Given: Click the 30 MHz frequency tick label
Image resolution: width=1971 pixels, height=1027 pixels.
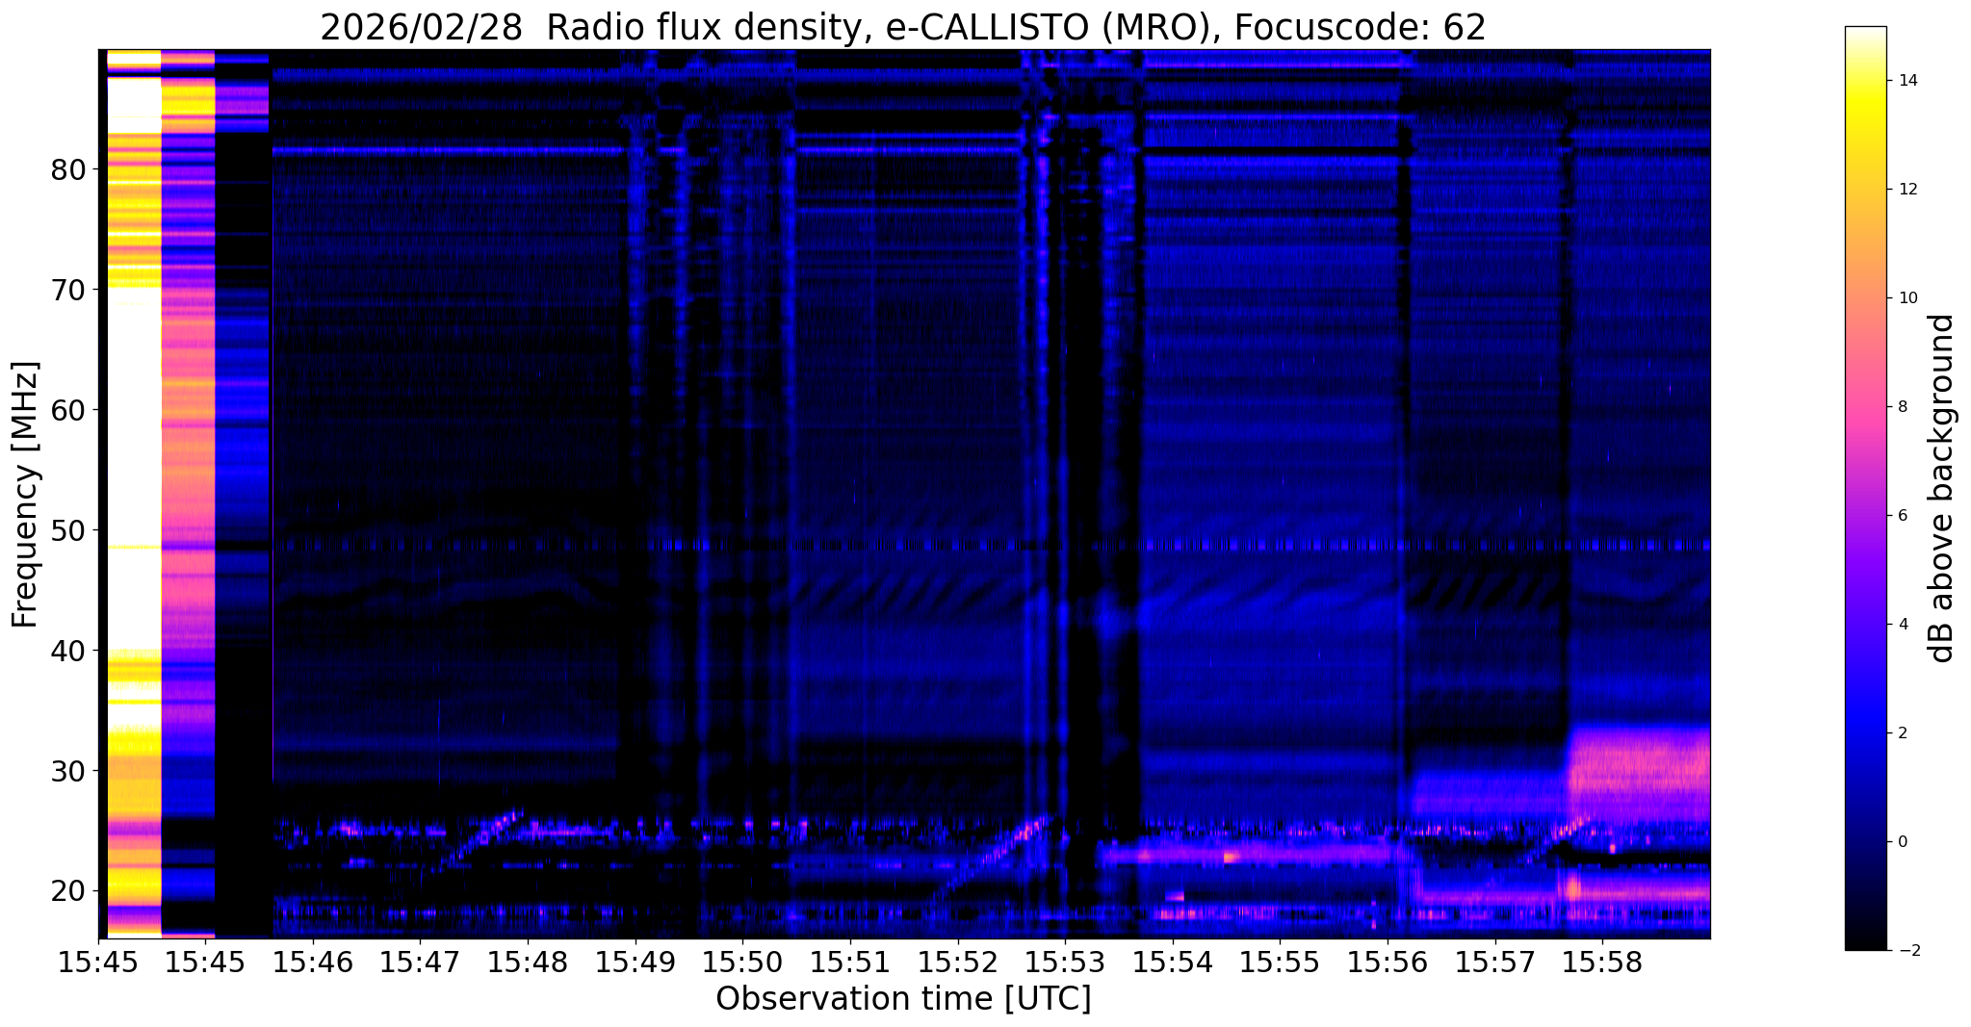Looking at the screenshot, I should click(x=68, y=771).
